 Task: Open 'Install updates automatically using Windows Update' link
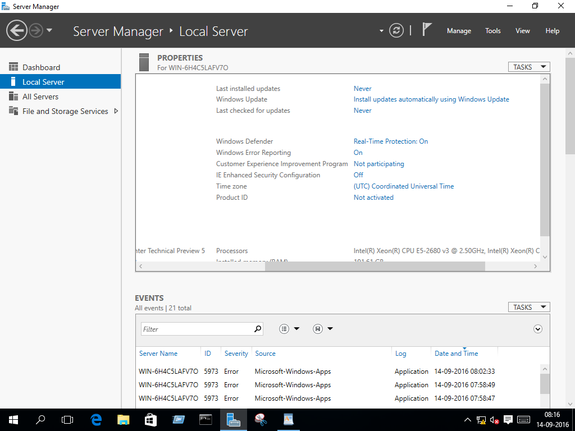pos(431,99)
